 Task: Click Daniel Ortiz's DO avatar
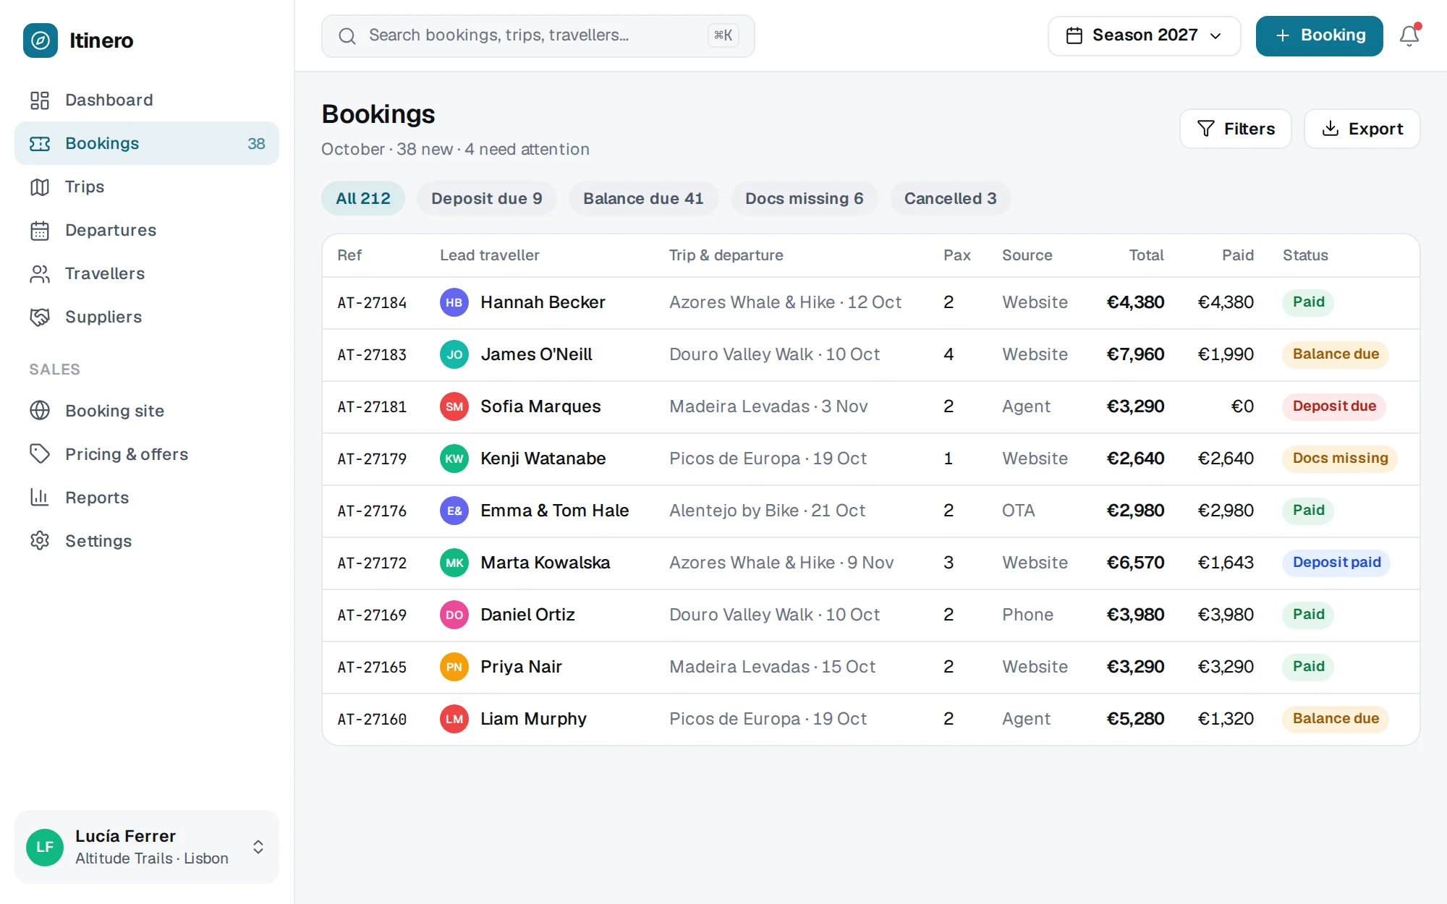pos(454,615)
